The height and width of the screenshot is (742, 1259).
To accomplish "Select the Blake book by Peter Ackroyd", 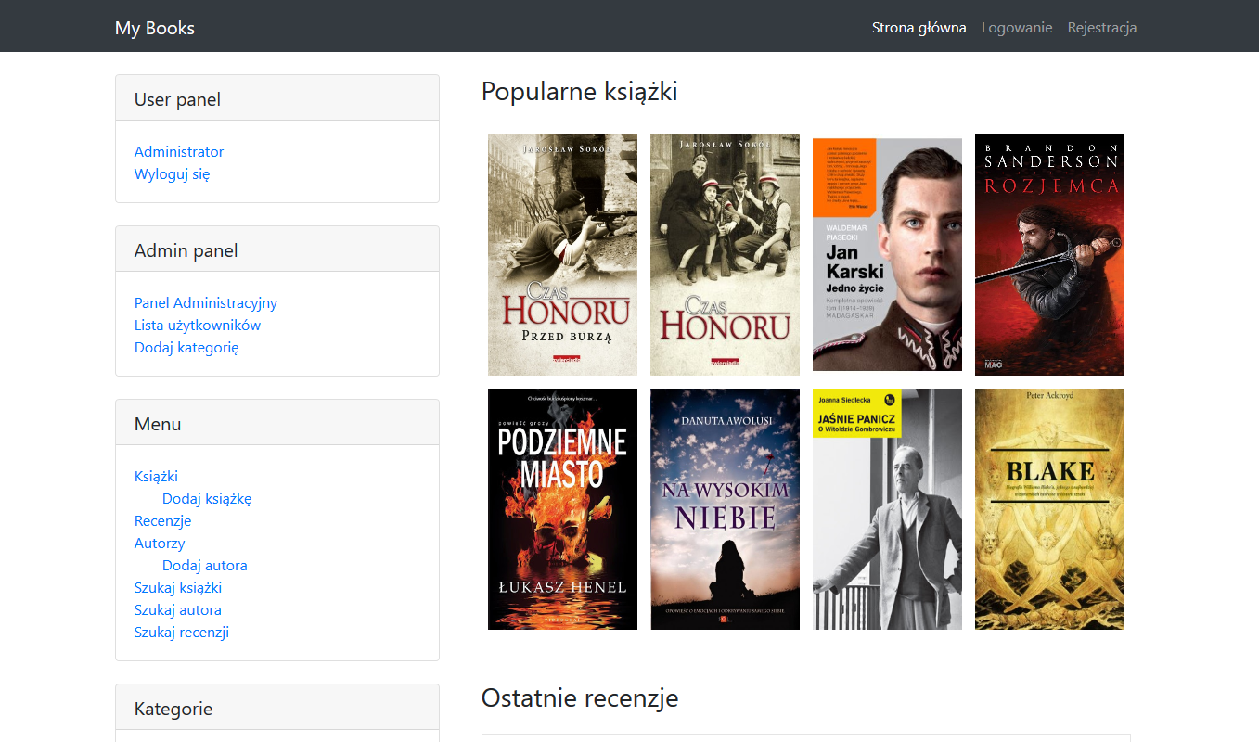I will coord(1049,509).
